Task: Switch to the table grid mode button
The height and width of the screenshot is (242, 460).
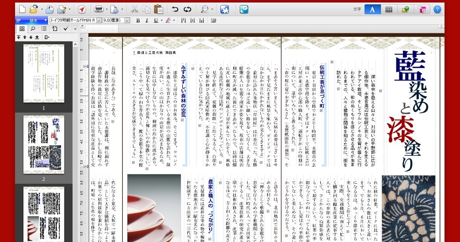Action: pyautogui.click(x=388, y=9)
